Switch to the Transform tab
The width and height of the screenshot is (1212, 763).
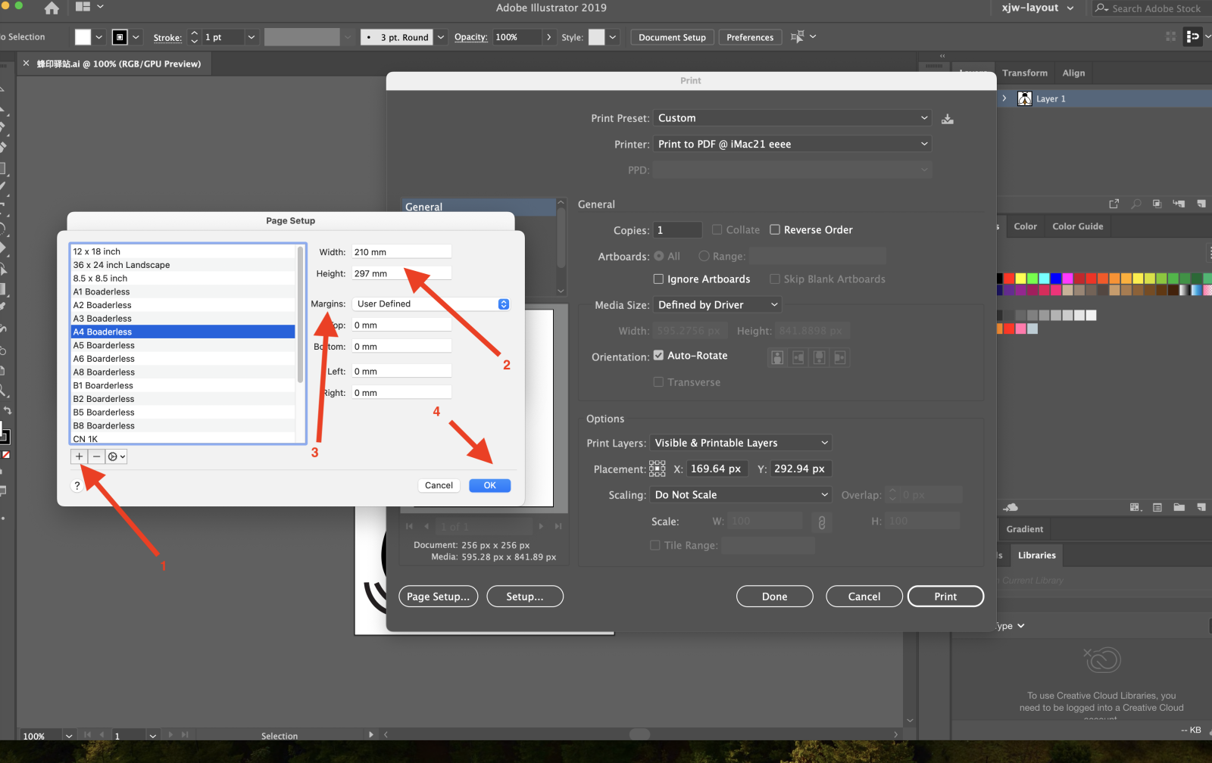1025,73
